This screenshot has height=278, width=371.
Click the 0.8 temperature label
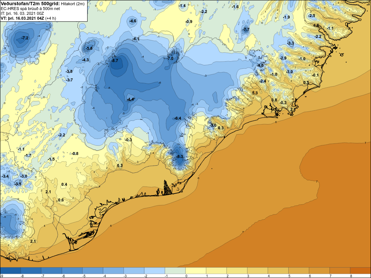pyautogui.click(x=274, y=100)
